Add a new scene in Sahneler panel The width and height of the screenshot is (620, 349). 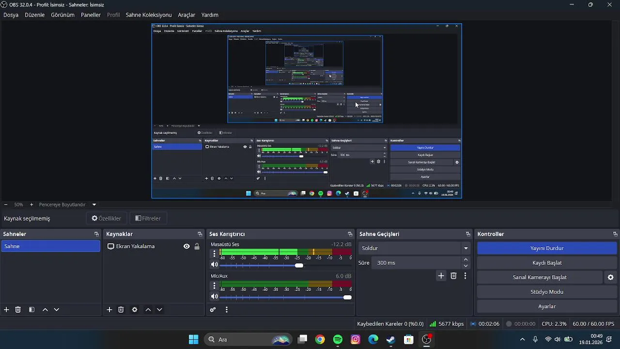point(6,310)
